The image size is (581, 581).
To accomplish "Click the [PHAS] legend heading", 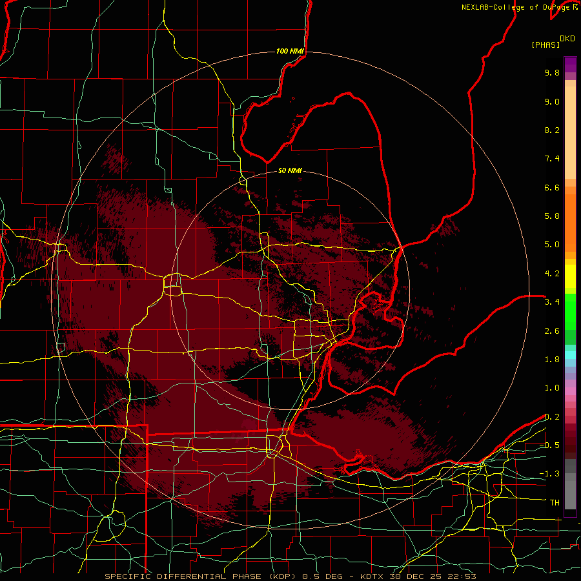I will (x=545, y=45).
